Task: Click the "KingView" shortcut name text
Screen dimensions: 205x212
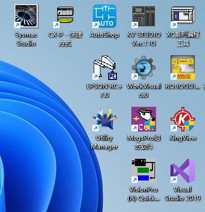Action: pyautogui.click(x=183, y=138)
